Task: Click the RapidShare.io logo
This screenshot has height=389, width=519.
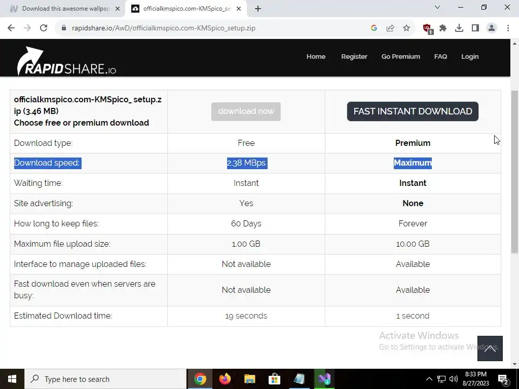Action: [66, 61]
